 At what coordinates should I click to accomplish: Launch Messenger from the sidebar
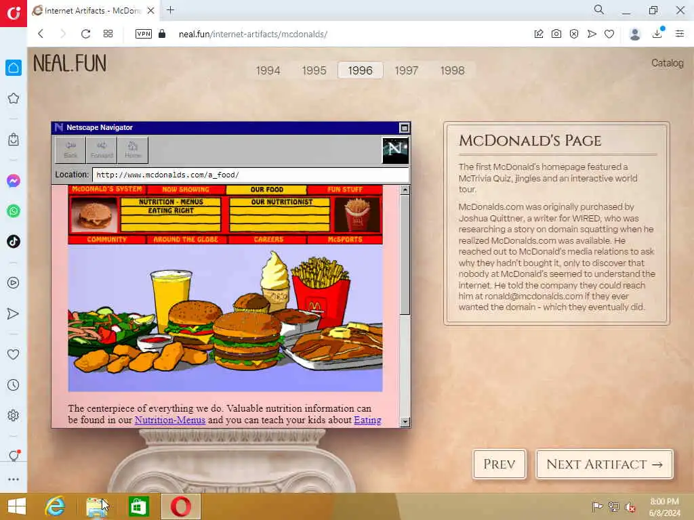pyautogui.click(x=14, y=181)
